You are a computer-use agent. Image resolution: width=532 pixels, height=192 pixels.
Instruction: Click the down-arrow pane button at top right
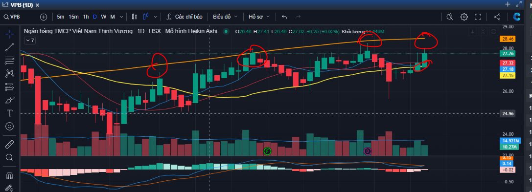(473, 32)
